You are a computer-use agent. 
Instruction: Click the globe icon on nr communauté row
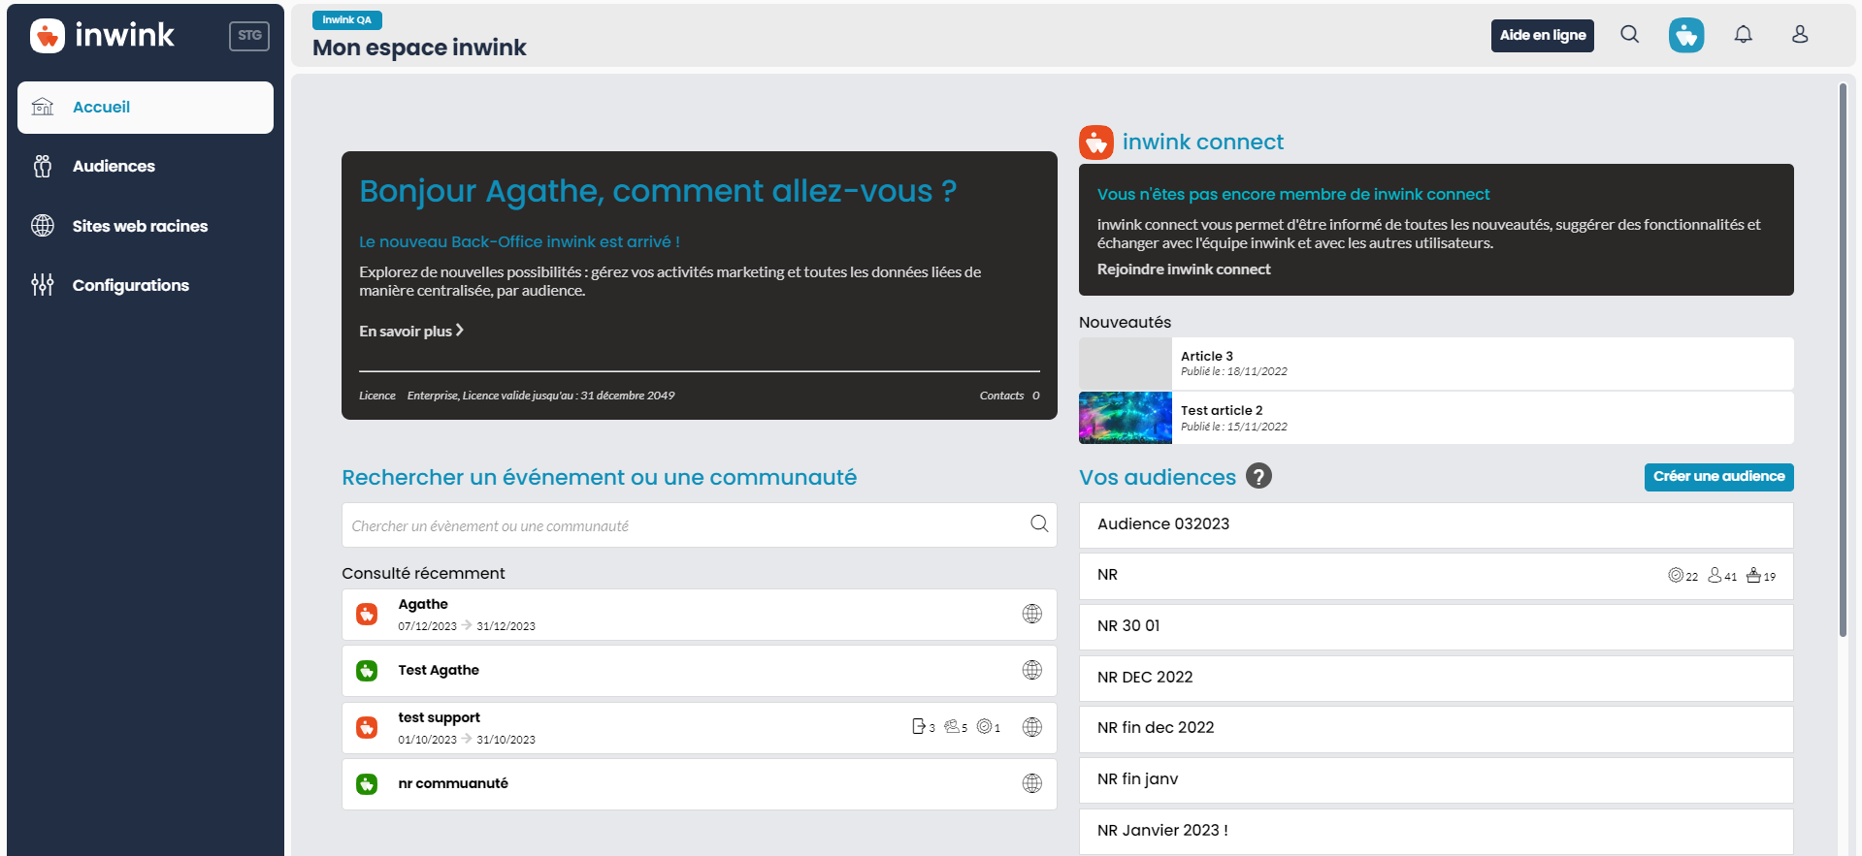click(1032, 783)
